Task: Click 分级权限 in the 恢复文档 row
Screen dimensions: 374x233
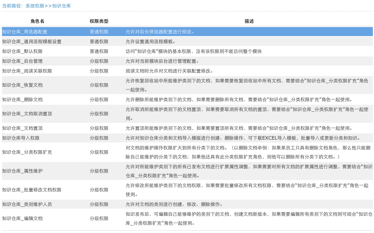Action: (x=99, y=85)
